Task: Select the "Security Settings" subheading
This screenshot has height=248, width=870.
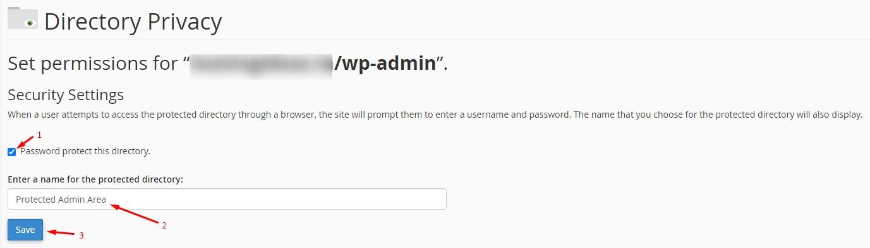Action: (x=66, y=95)
